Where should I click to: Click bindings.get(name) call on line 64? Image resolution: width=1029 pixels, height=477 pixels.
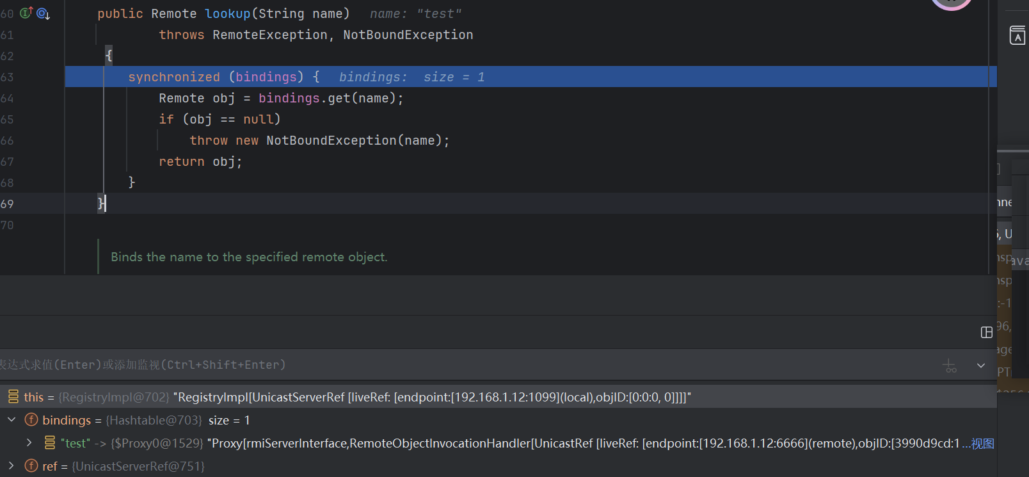click(328, 98)
